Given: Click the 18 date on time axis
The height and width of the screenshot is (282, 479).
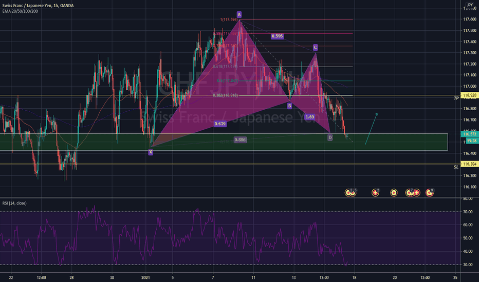Looking at the screenshot, I should click(354, 277).
